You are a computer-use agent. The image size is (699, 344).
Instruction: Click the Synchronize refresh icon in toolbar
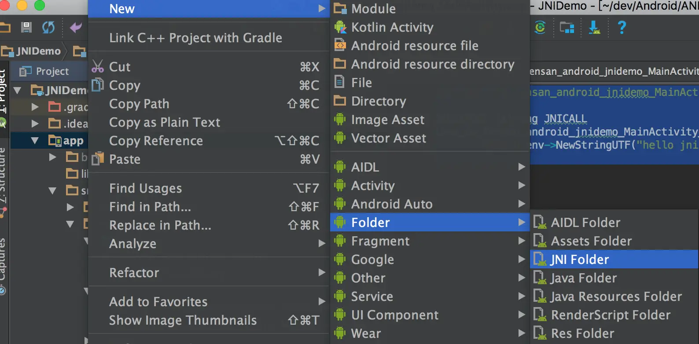pos(48,27)
